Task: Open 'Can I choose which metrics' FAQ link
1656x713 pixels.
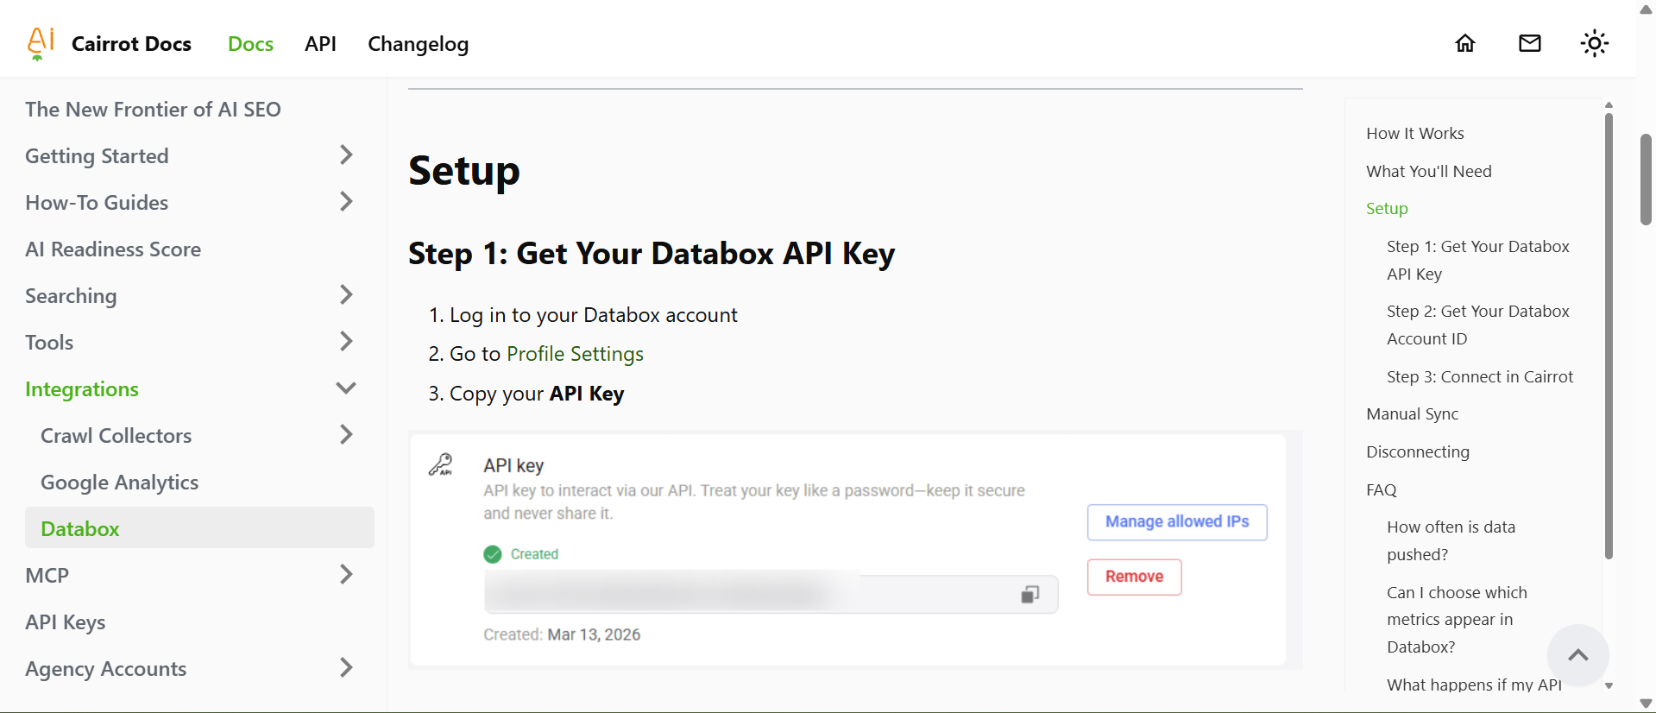Action: (x=1457, y=620)
